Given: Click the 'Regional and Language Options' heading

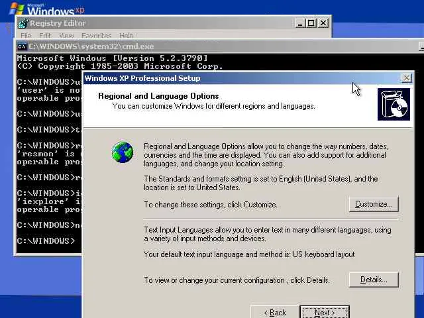Looking at the screenshot, I should click(158, 96).
